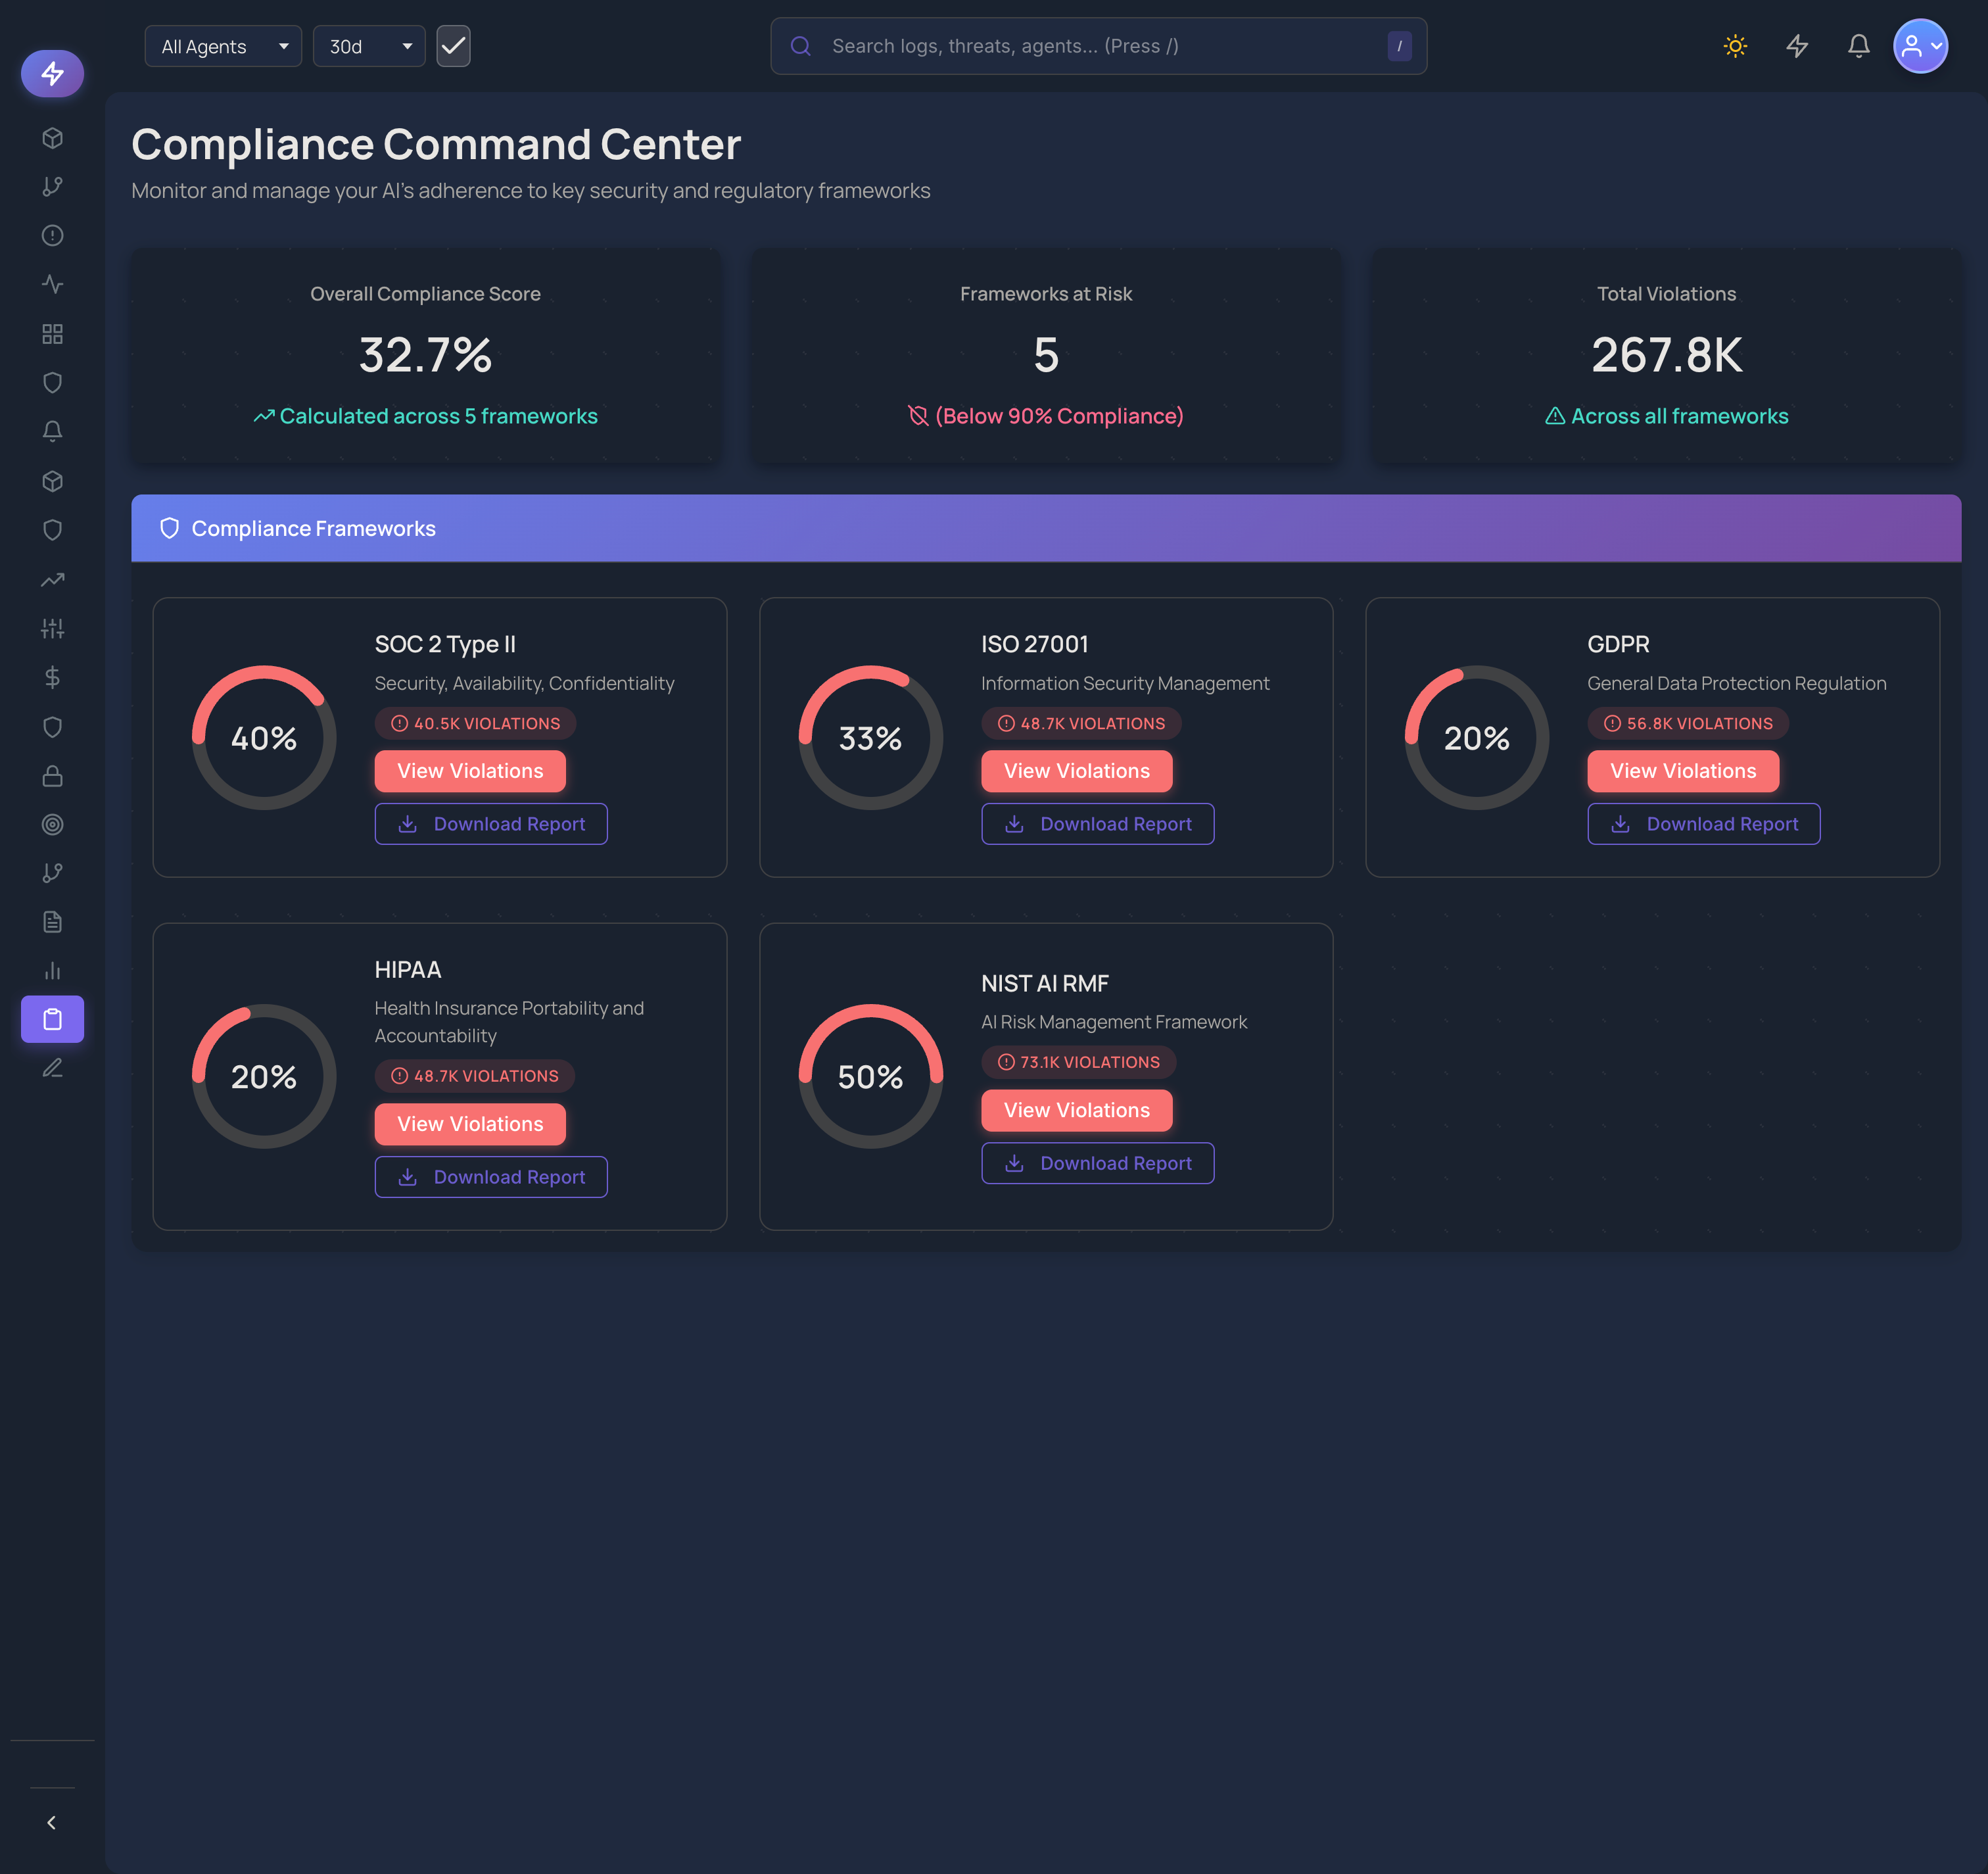
Task: Toggle light theme using the sun icon
Action: pyautogui.click(x=1735, y=46)
